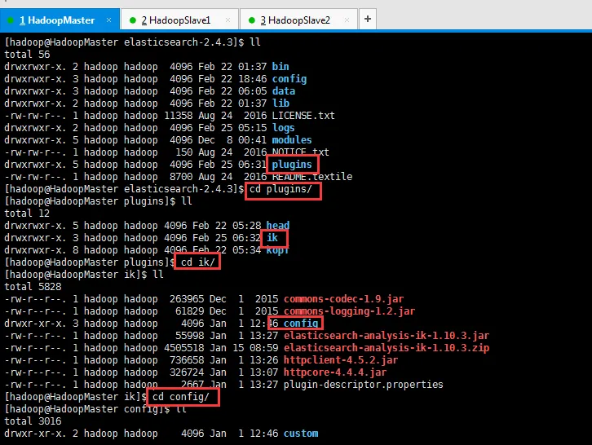Click the green status dot on HadoopSlave2 tab
The height and width of the screenshot is (445, 592).
252,20
